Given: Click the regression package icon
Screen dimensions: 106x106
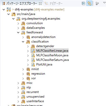Looking at the screenshot, I should [28, 74].
